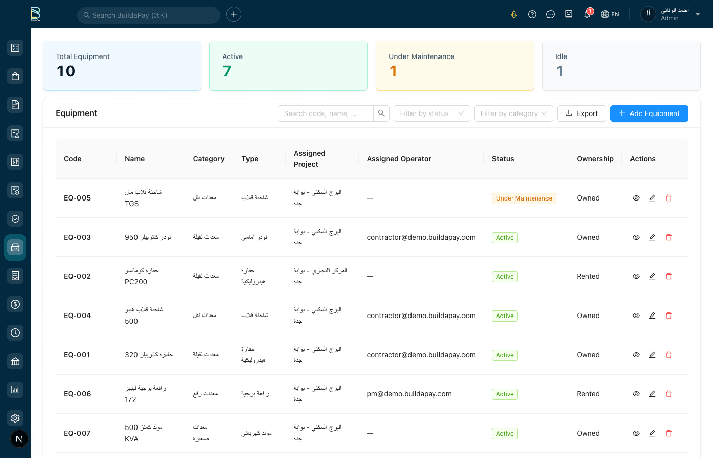The width and height of the screenshot is (713, 458).
Task: Open the Equipment section in the sidebar
Action: click(15, 247)
